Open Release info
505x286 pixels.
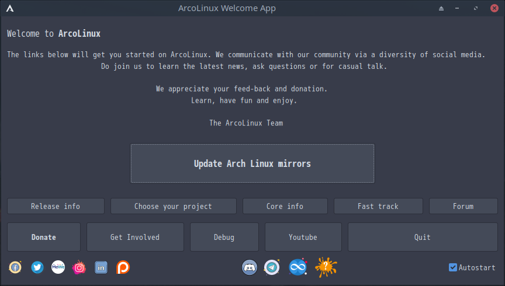click(56, 206)
